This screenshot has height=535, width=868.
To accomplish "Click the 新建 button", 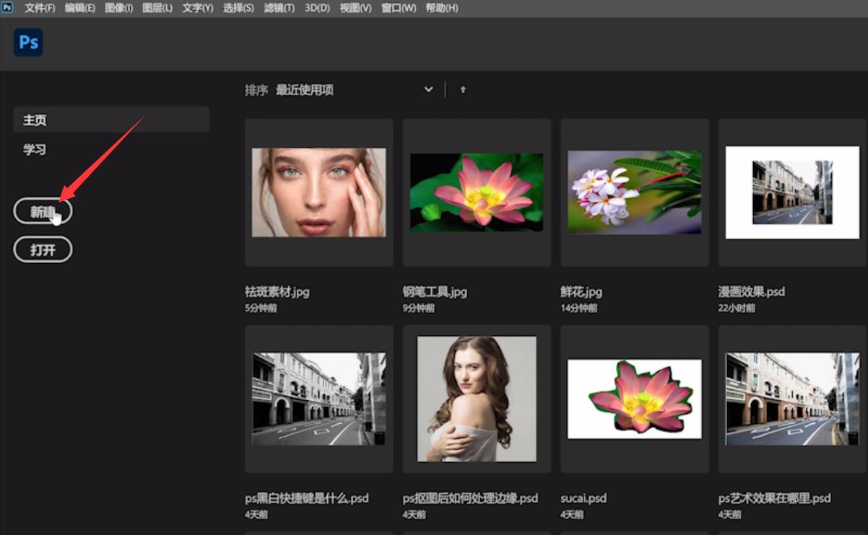I will pos(43,211).
